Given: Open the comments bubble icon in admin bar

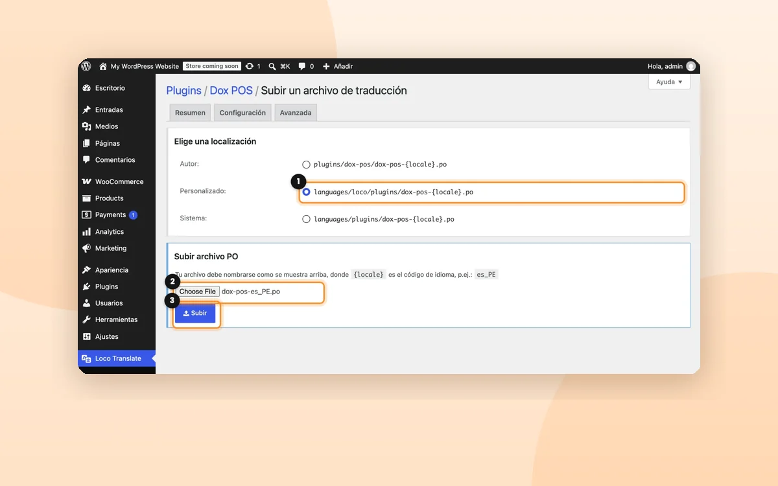Looking at the screenshot, I should [302, 66].
